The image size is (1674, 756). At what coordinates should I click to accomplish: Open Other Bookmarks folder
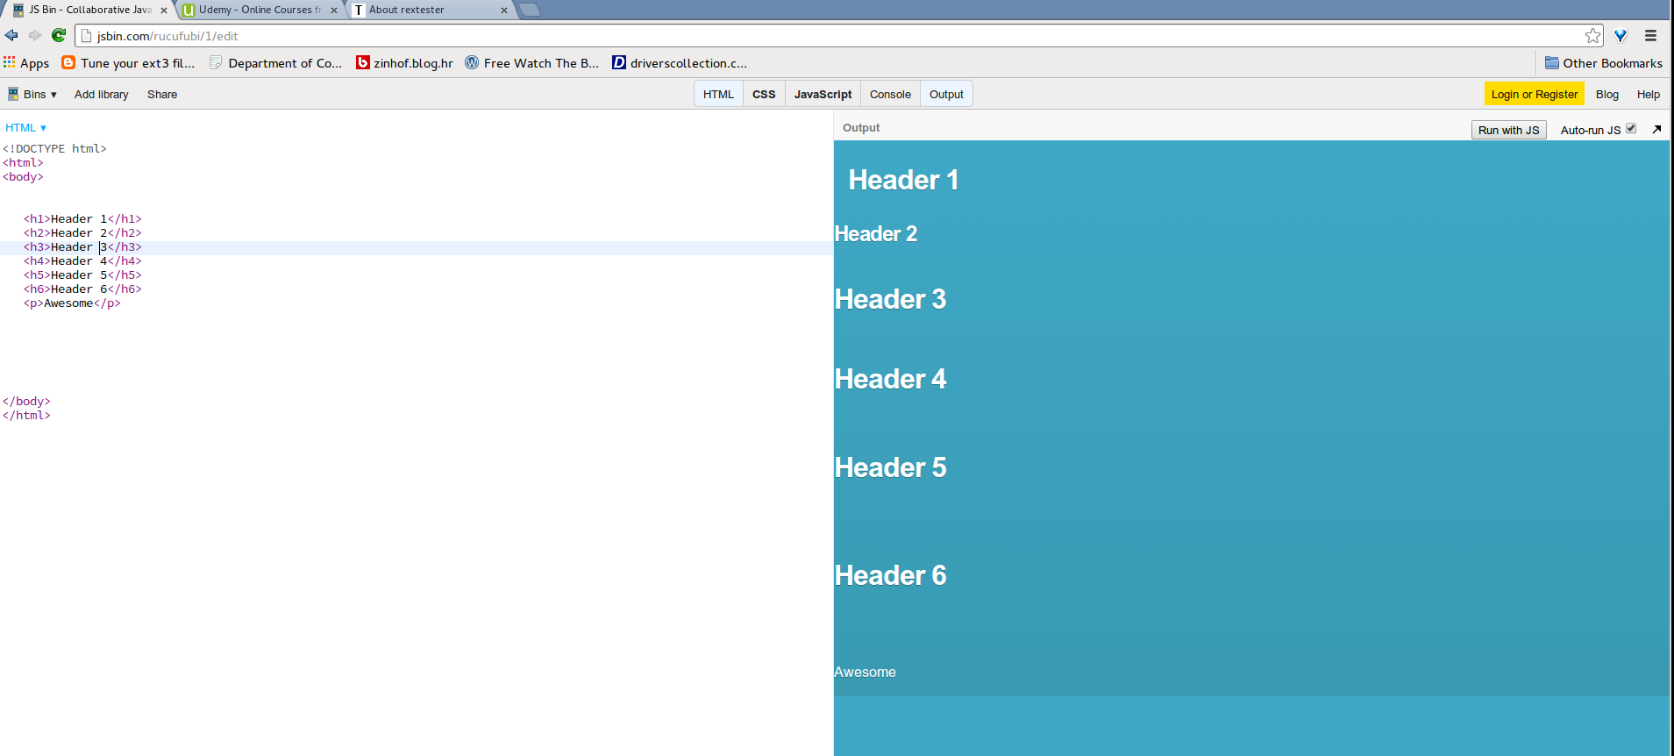(1604, 63)
